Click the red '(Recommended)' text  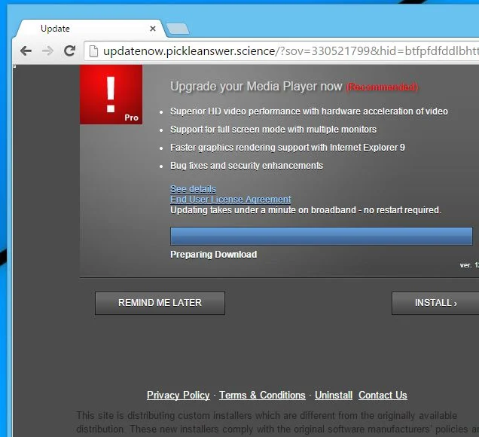click(x=382, y=87)
